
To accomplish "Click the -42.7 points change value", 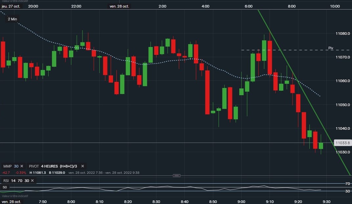I will (6, 172).
